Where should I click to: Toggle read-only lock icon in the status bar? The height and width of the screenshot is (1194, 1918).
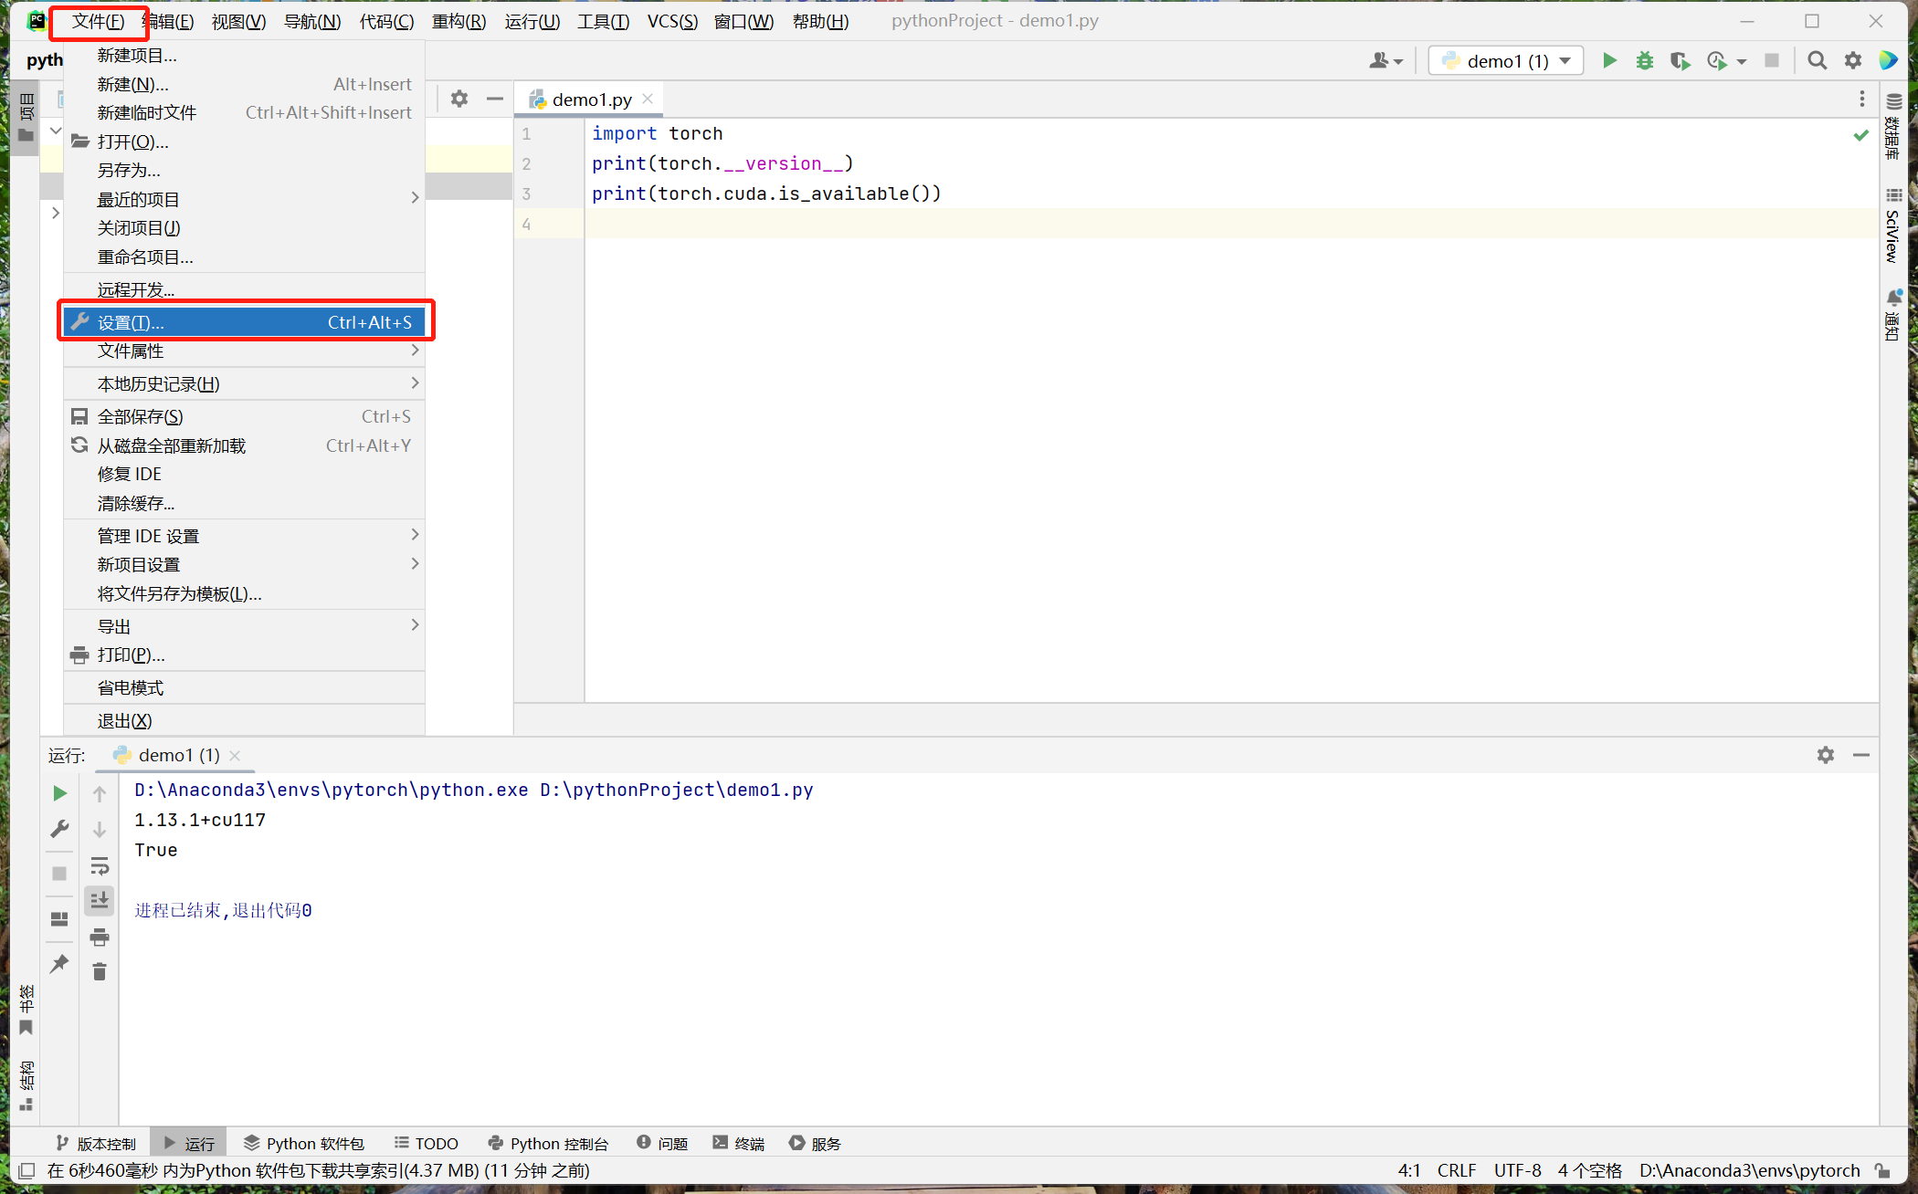1882,1170
